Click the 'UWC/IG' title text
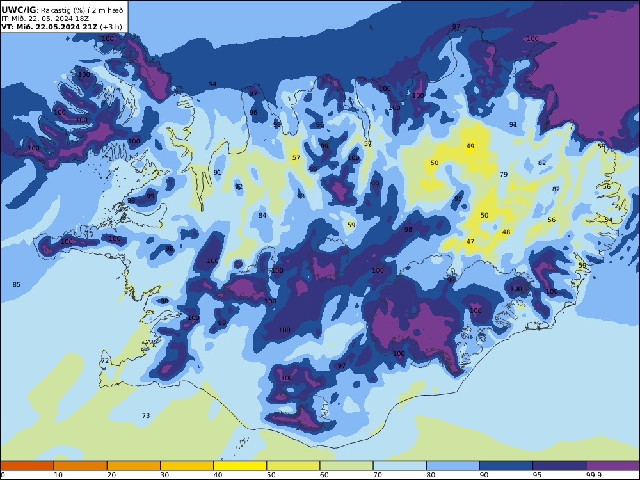640x480 pixels. (x=19, y=10)
